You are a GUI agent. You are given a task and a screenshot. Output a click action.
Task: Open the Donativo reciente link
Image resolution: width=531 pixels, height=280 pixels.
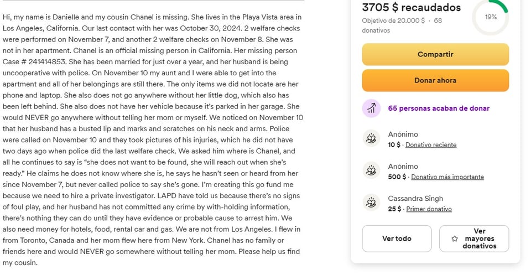pyautogui.click(x=431, y=145)
